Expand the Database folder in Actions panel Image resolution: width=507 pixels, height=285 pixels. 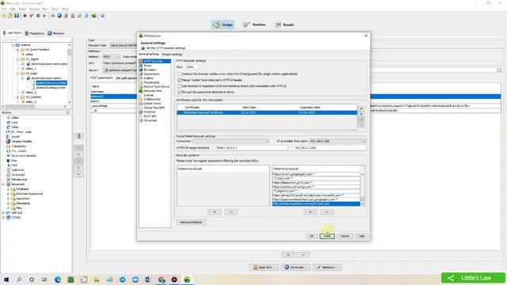coord(9,189)
